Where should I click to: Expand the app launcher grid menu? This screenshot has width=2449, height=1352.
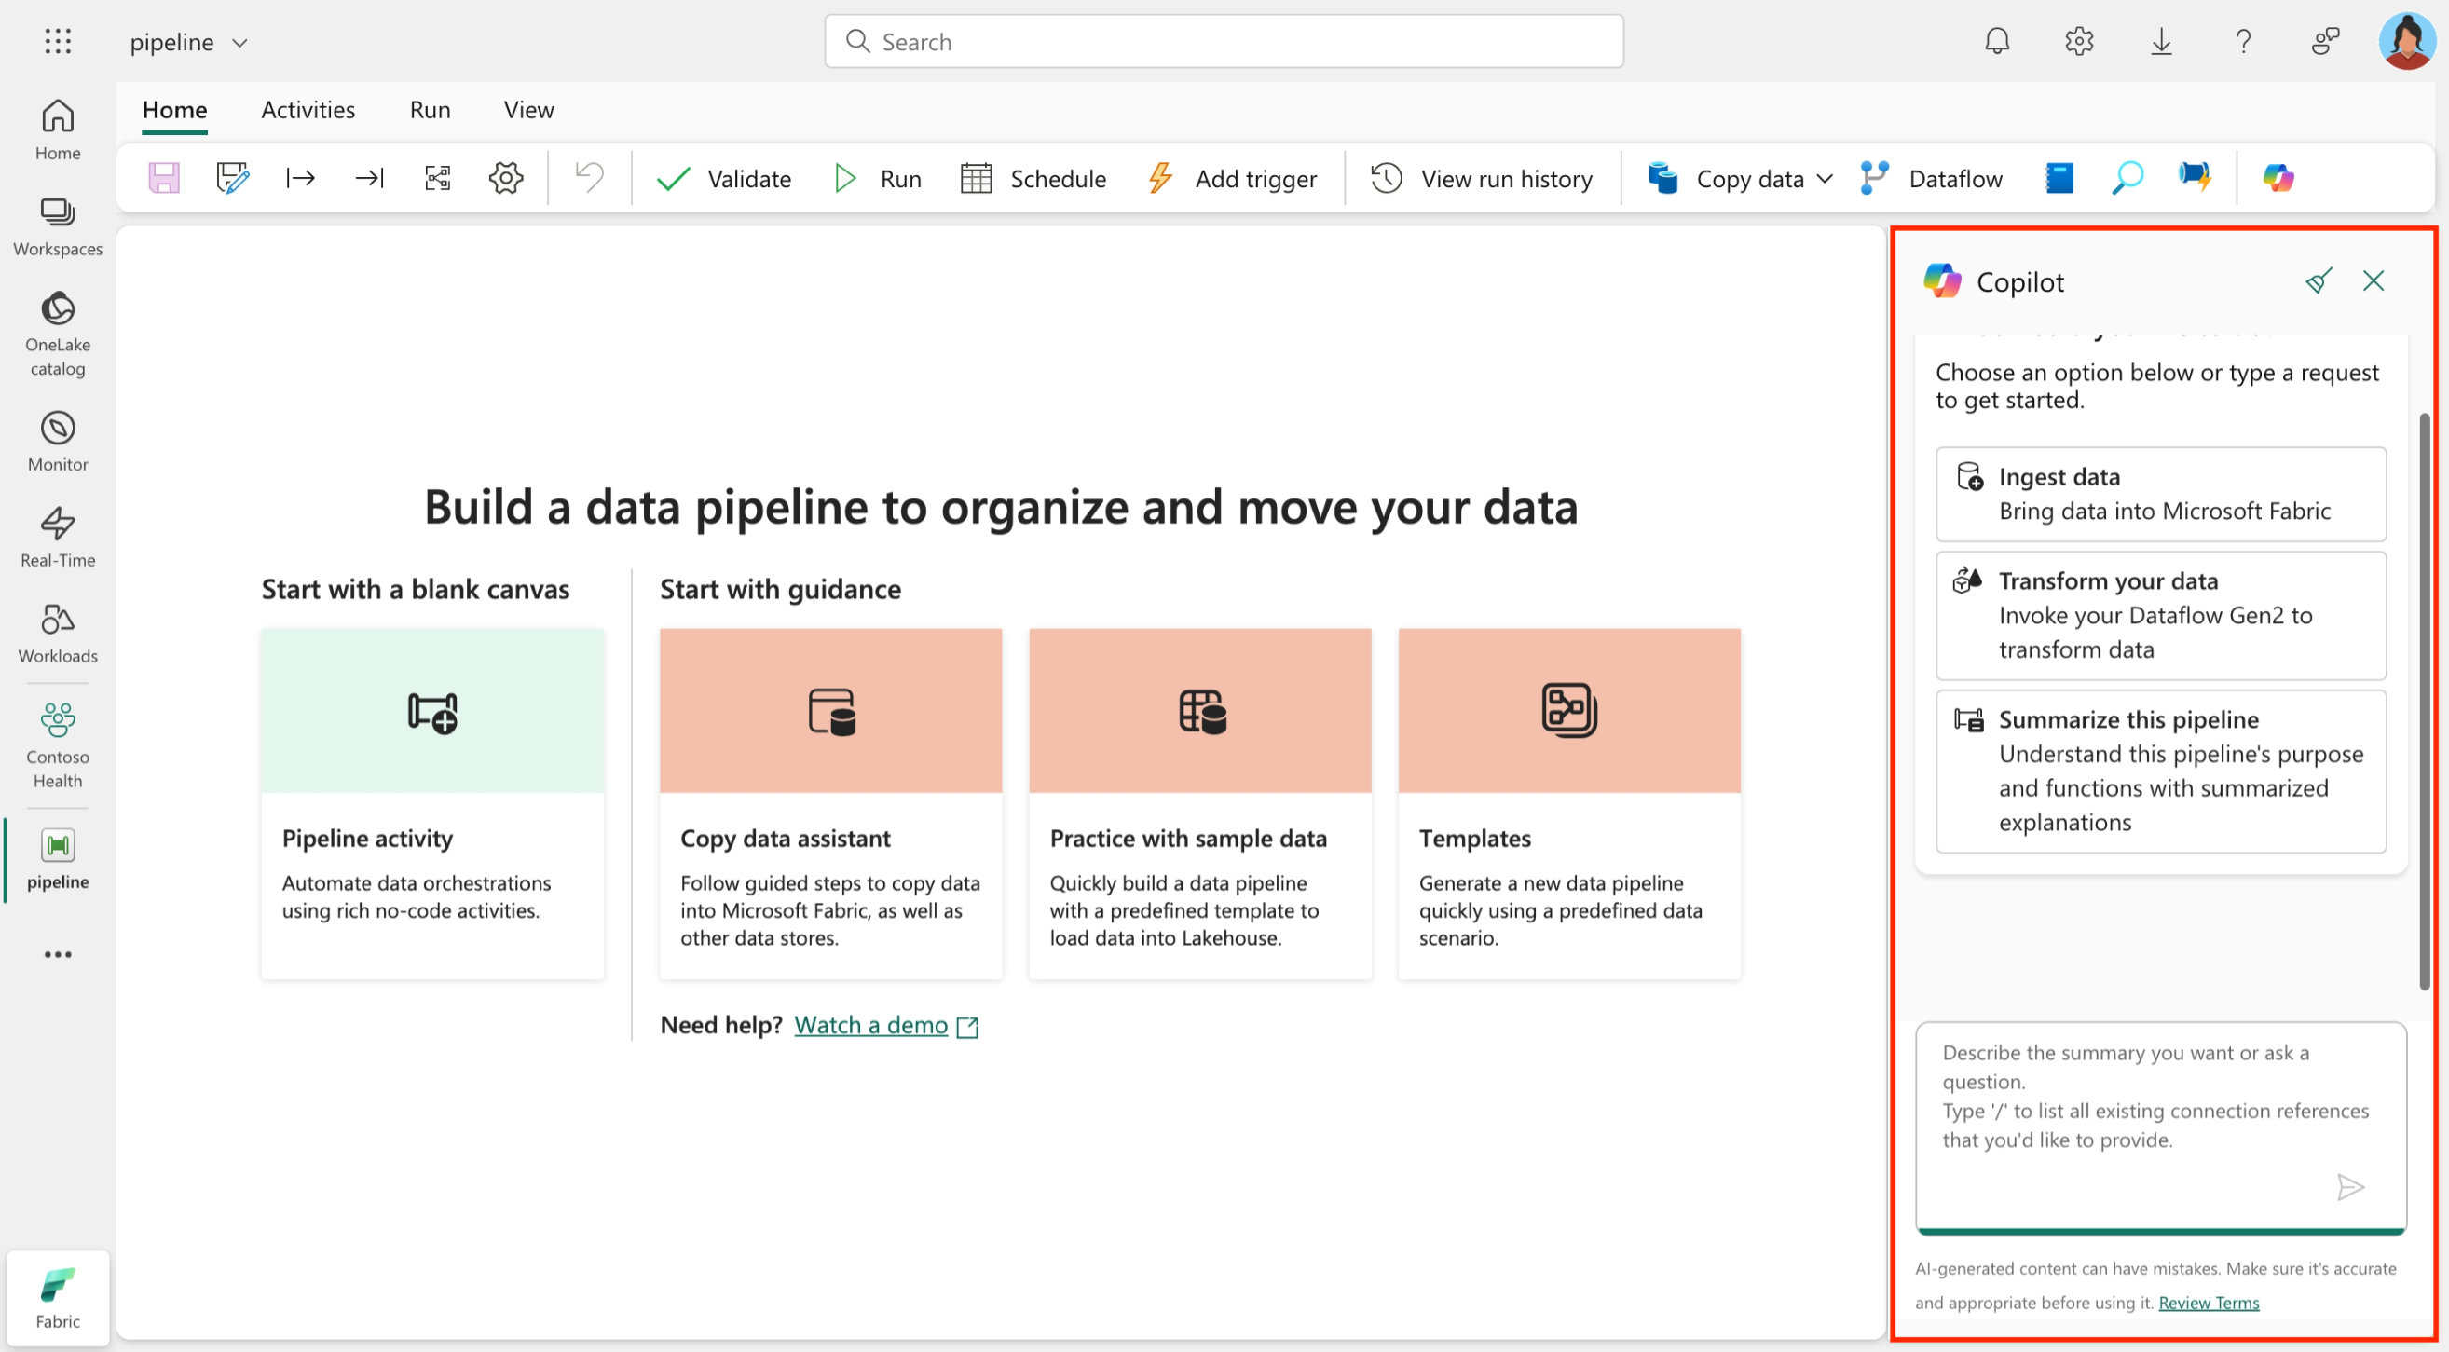[57, 41]
